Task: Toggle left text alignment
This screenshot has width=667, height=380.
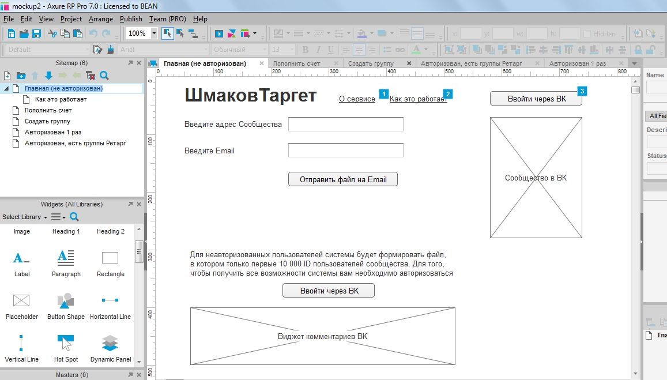Action: 346,50
